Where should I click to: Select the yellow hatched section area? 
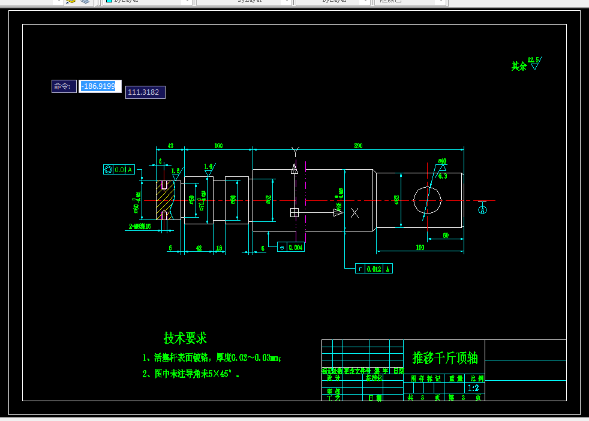pyautogui.click(x=166, y=200)
